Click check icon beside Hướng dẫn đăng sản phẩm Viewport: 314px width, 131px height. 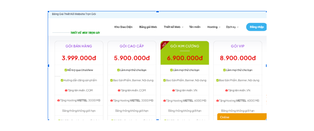62,80
